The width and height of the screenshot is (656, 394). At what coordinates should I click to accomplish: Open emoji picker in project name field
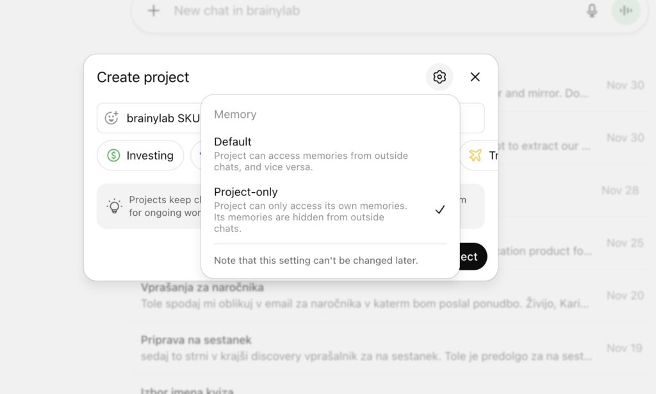(111, 118)
